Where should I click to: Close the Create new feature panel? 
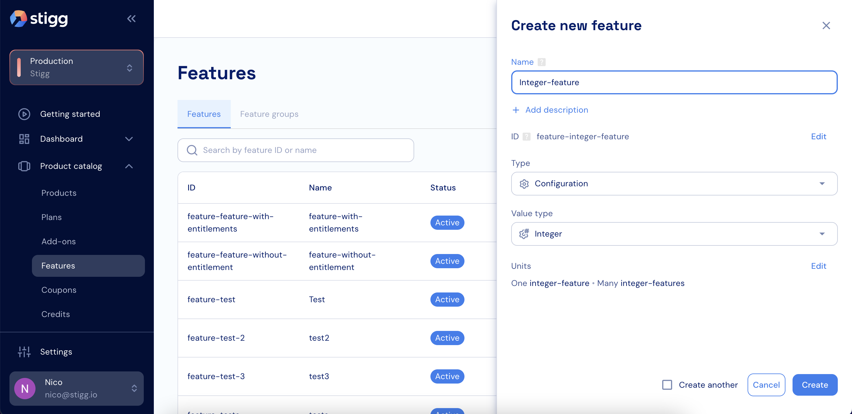point(826,25)
